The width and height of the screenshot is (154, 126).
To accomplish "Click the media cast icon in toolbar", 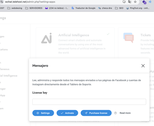I will (x=150, y=2).
